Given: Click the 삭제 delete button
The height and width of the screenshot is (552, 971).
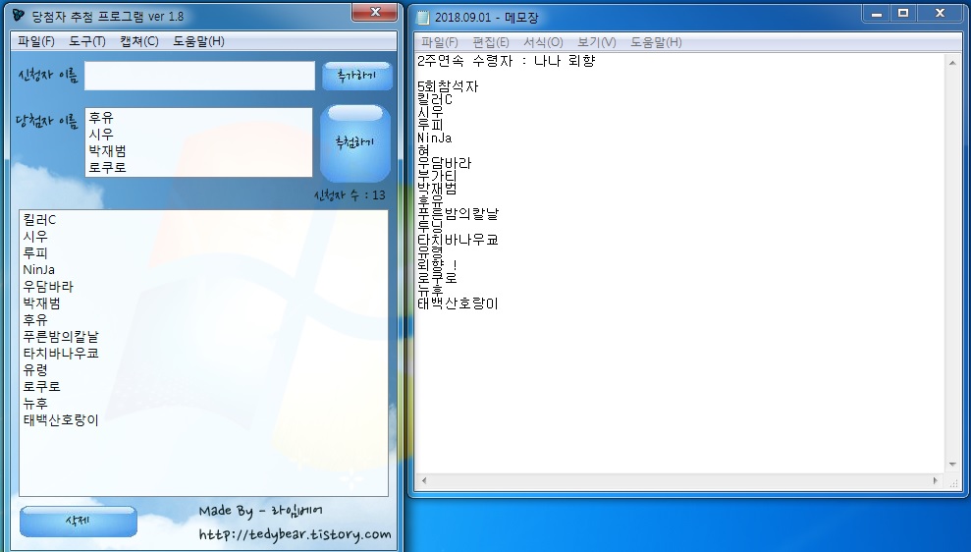Looking at the screenshot, I should coord(78,521).
